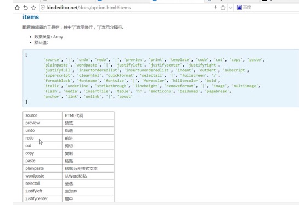Viewport: 299px width, 205px height.
Task: Click the 'preview' table cell
Action: pyautogui.click(x=43, y=123)
